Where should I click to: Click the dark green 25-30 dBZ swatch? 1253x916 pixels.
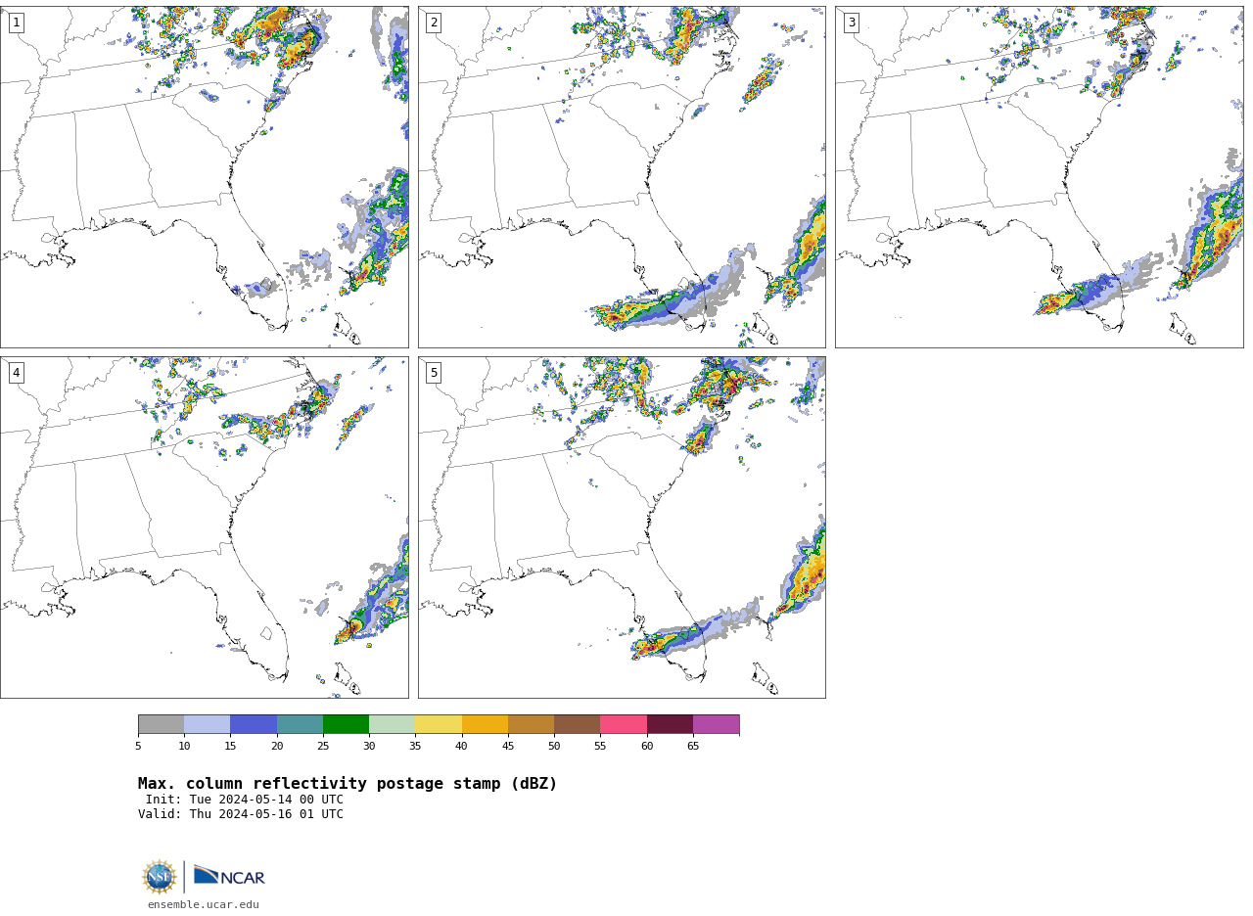pyautogui.click(x=346, y=724)
